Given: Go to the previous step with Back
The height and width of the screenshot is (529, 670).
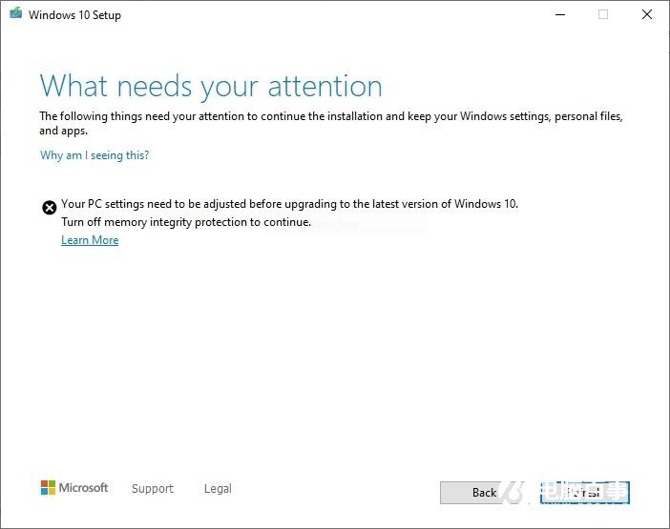Looking at the screenshot, I should coord(484,493).
